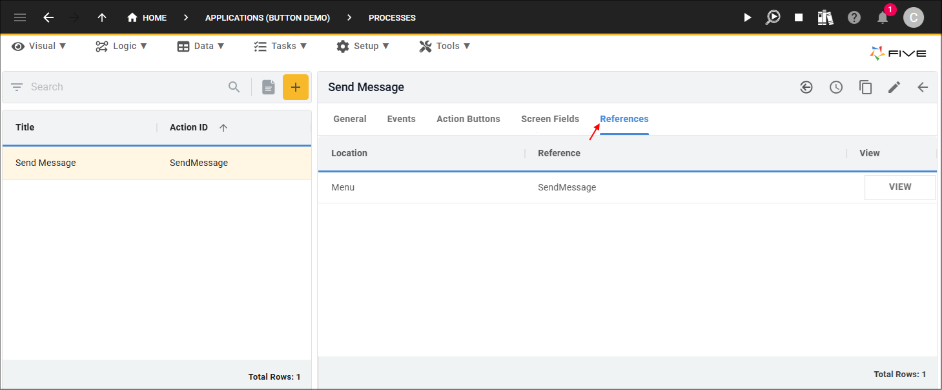Copy the record with duplicate icon
Viewport: 942px width, 390px height.
pos(865,87)
